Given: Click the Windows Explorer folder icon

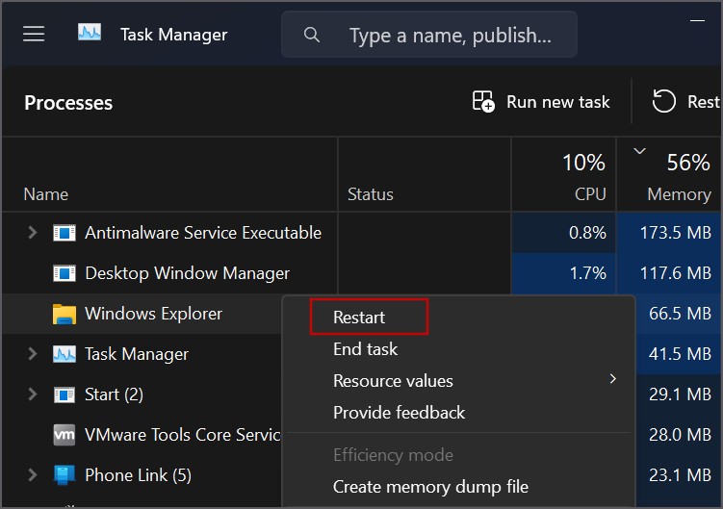Looking at the screenshot, I should (x=65, y=314).
